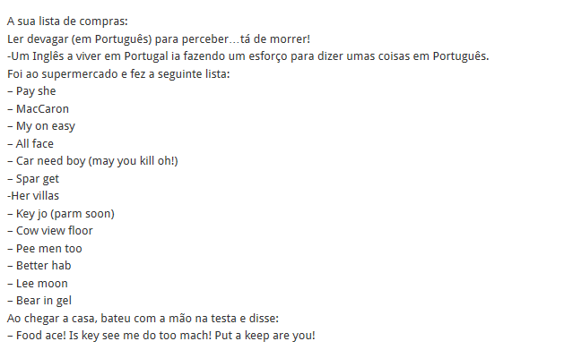Select the 'MacCaron' list item
The width and height of the screenshot is (564, 350).
tap(39, 109)
